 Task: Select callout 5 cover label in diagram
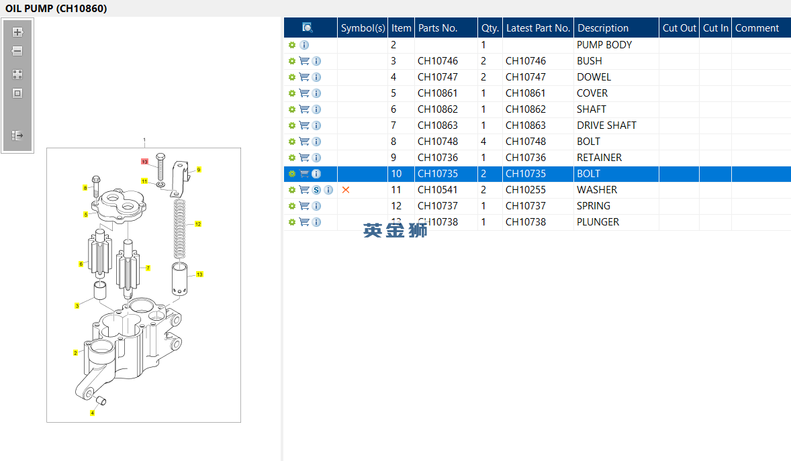click(x=86, y=214)
